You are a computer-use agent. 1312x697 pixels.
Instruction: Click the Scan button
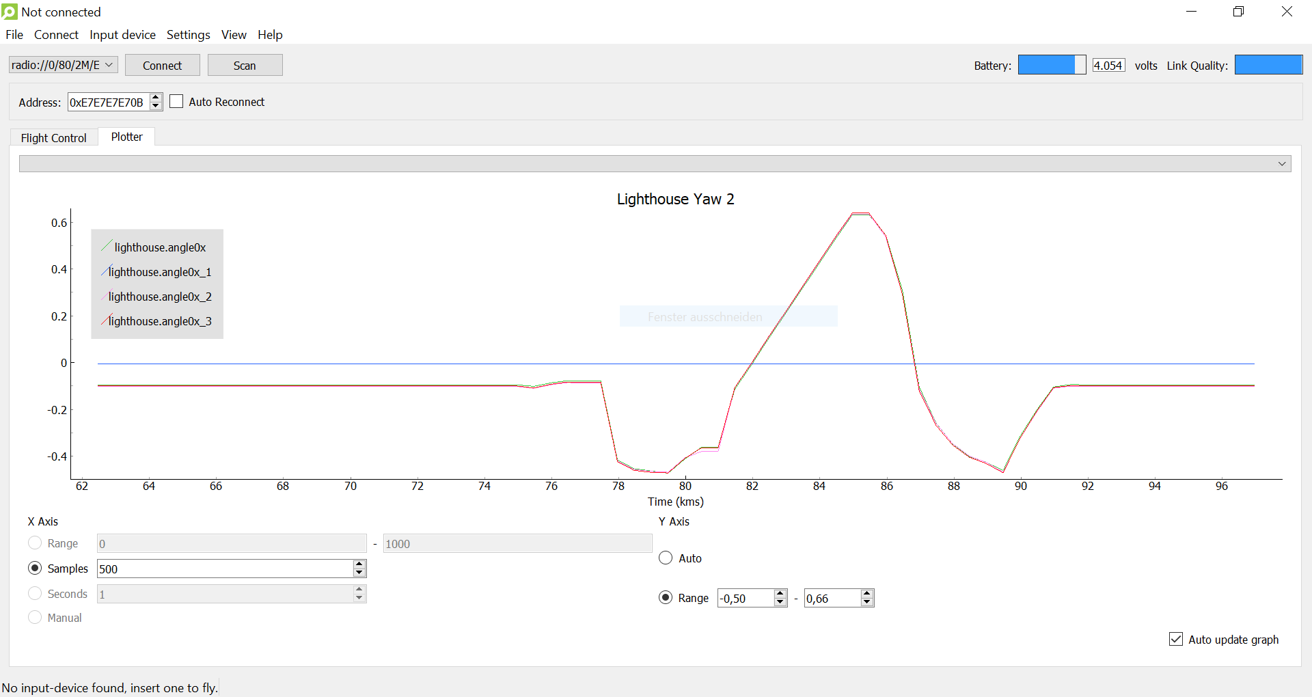(x=245, y=65)
